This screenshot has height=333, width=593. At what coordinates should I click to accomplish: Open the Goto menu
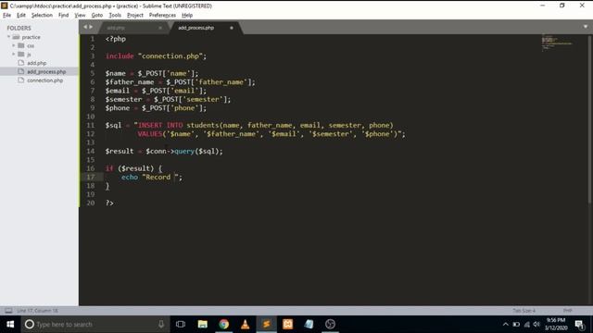[x=96, y=15]
